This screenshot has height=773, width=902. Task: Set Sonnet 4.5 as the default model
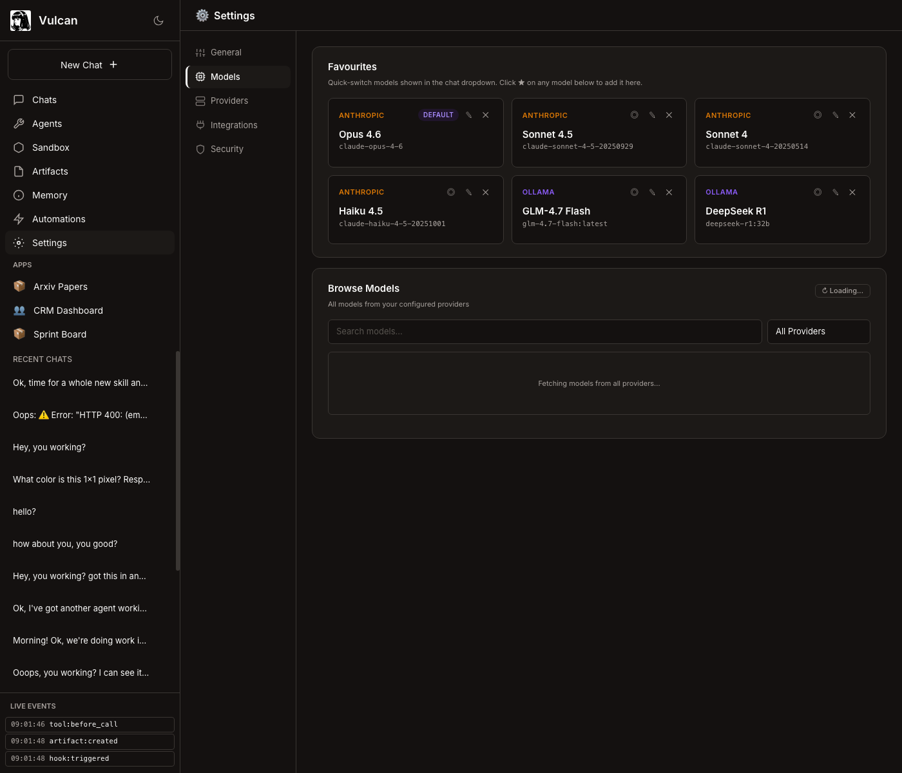634,115
